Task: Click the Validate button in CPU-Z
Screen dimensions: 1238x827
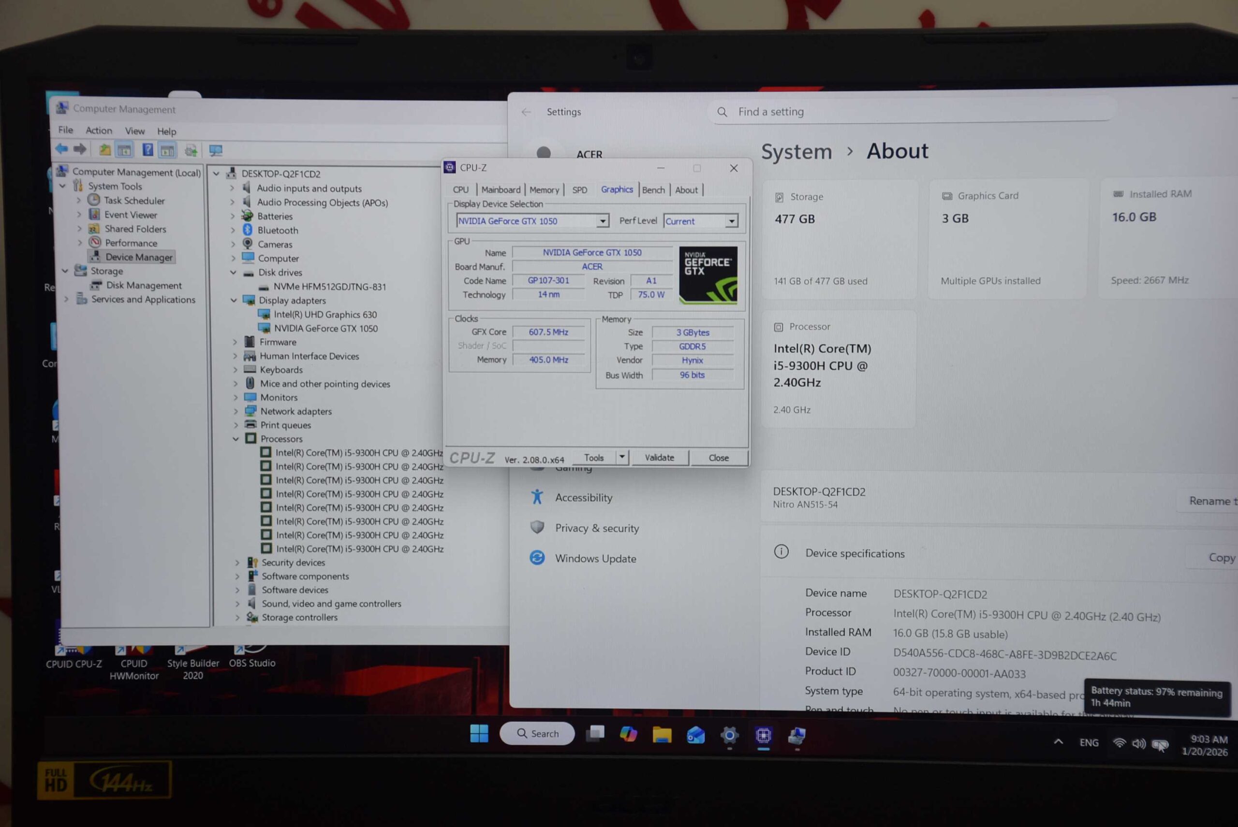Action: tap(659, 458)
